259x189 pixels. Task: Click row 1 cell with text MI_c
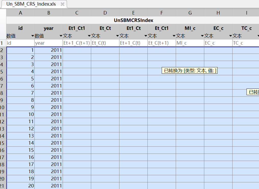pos(190,43)
